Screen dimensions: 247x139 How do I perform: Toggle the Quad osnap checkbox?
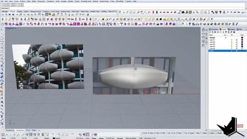coord(189,133)
